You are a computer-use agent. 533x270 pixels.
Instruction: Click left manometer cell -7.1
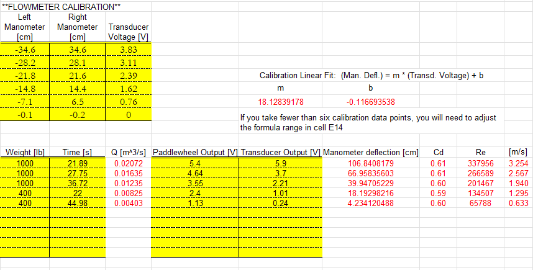(25, 102)
